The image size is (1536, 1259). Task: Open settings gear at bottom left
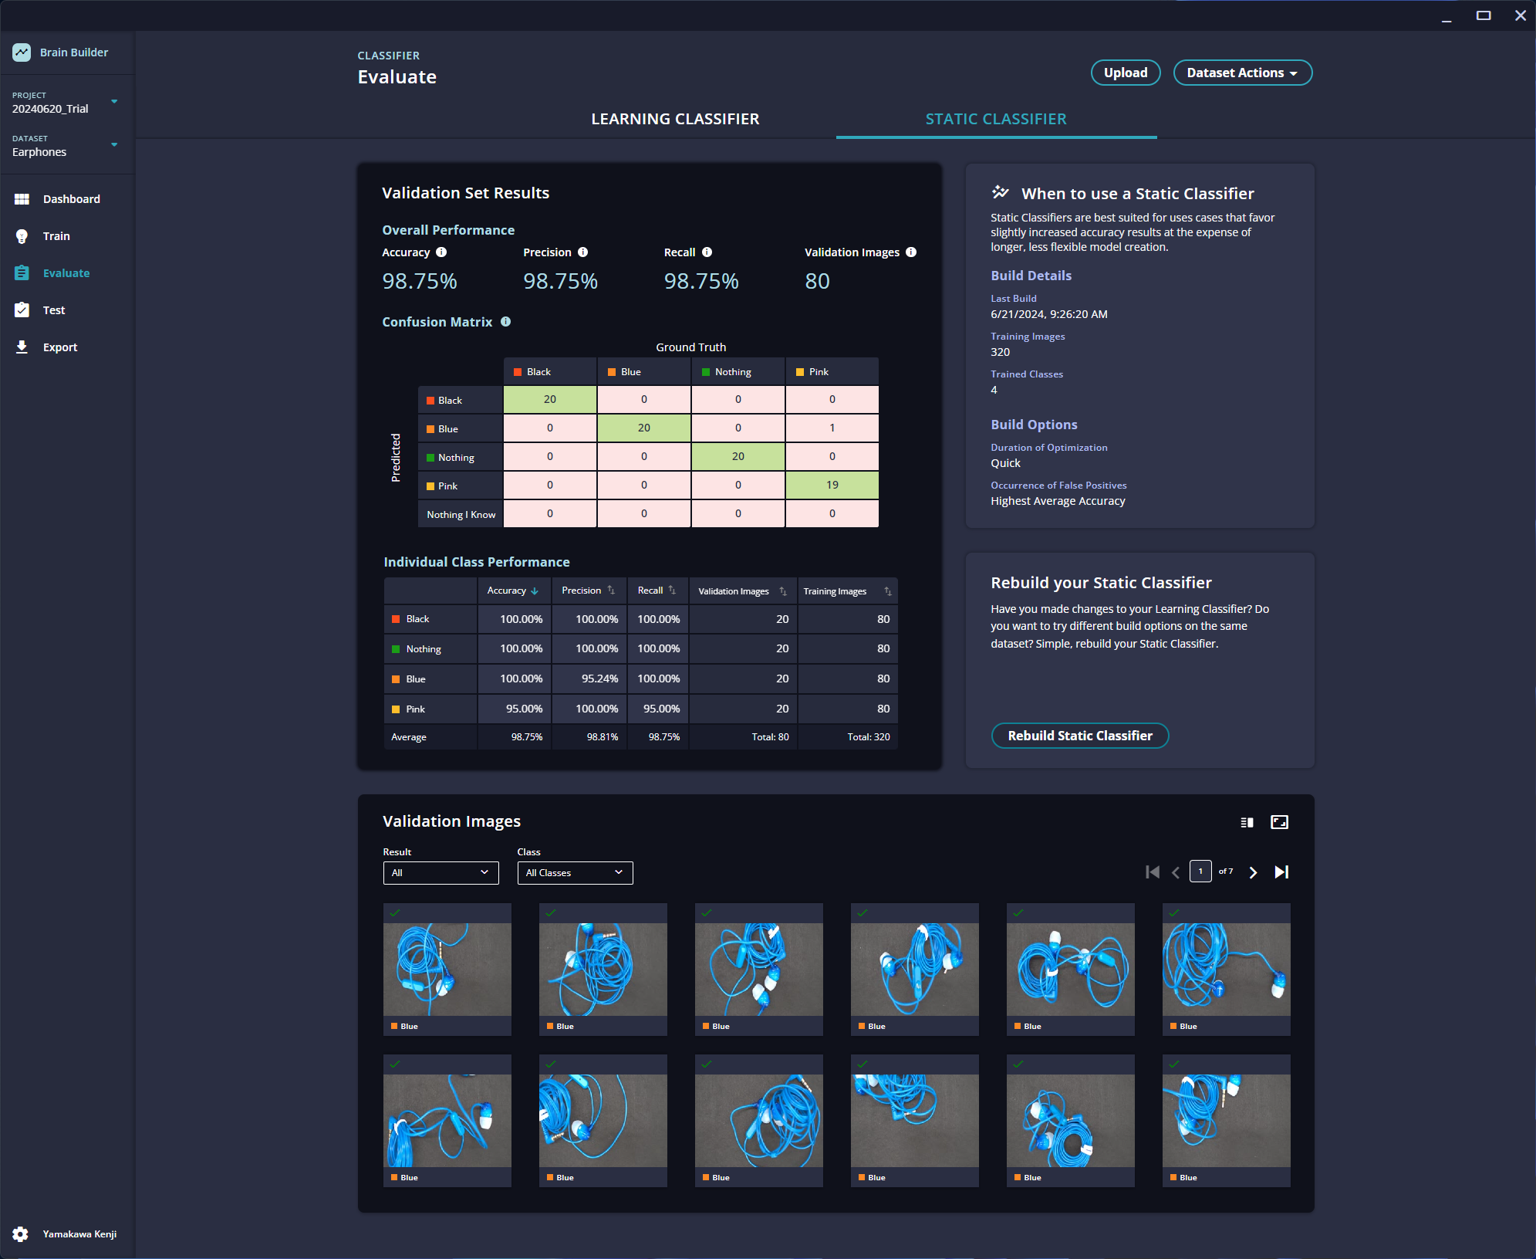21,1234
